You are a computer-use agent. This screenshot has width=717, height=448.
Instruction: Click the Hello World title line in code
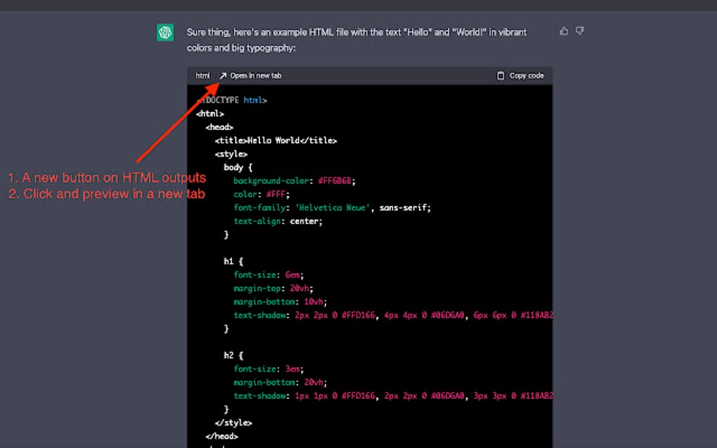pyautogui.click(x=276, y=140)
